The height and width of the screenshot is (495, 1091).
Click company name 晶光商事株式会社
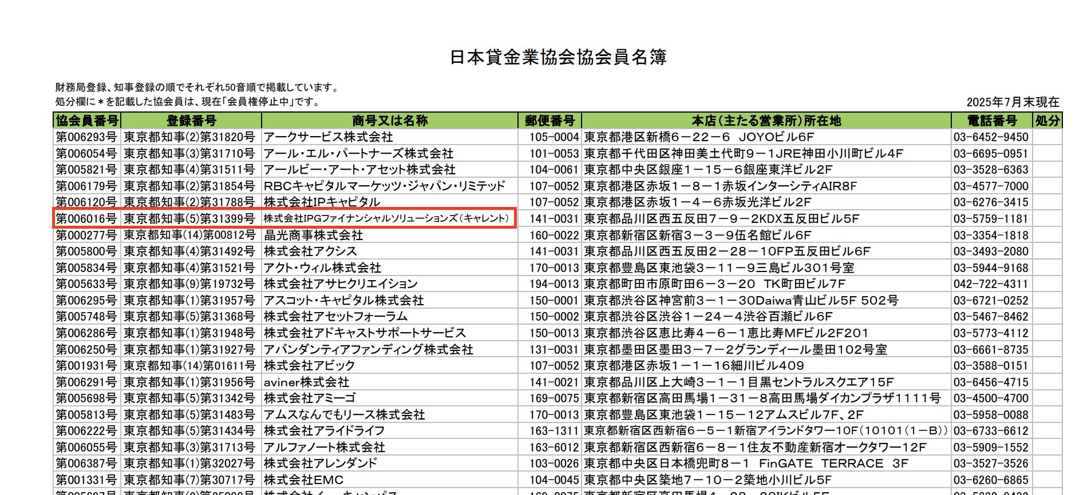click(x=313, y=235)
